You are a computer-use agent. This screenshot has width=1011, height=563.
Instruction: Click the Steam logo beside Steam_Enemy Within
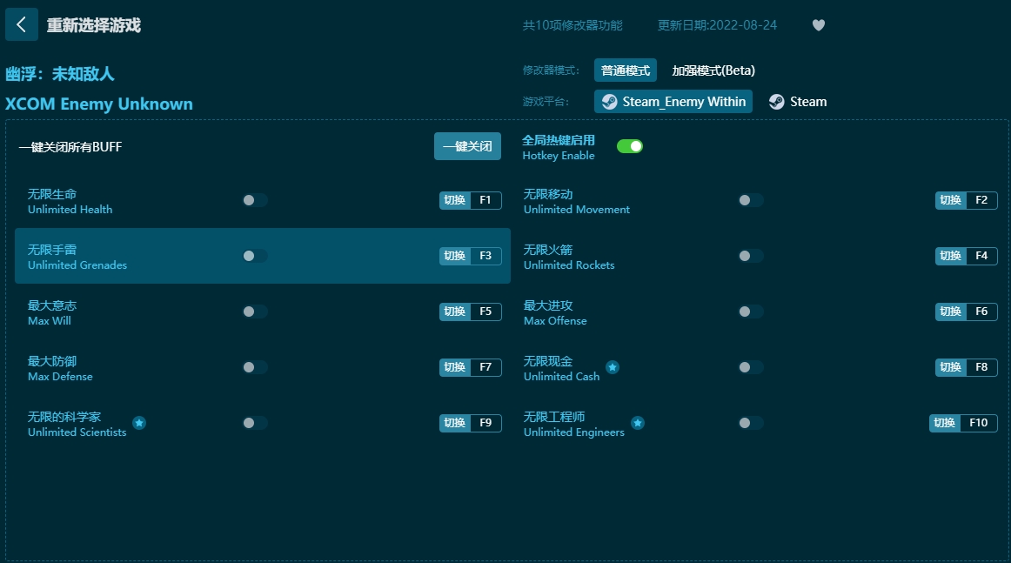click(609, 102)
